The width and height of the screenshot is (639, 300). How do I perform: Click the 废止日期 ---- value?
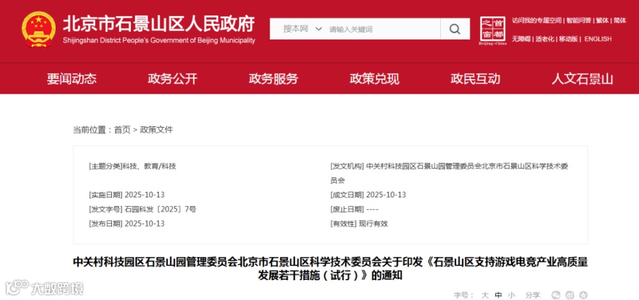point(373,209)
